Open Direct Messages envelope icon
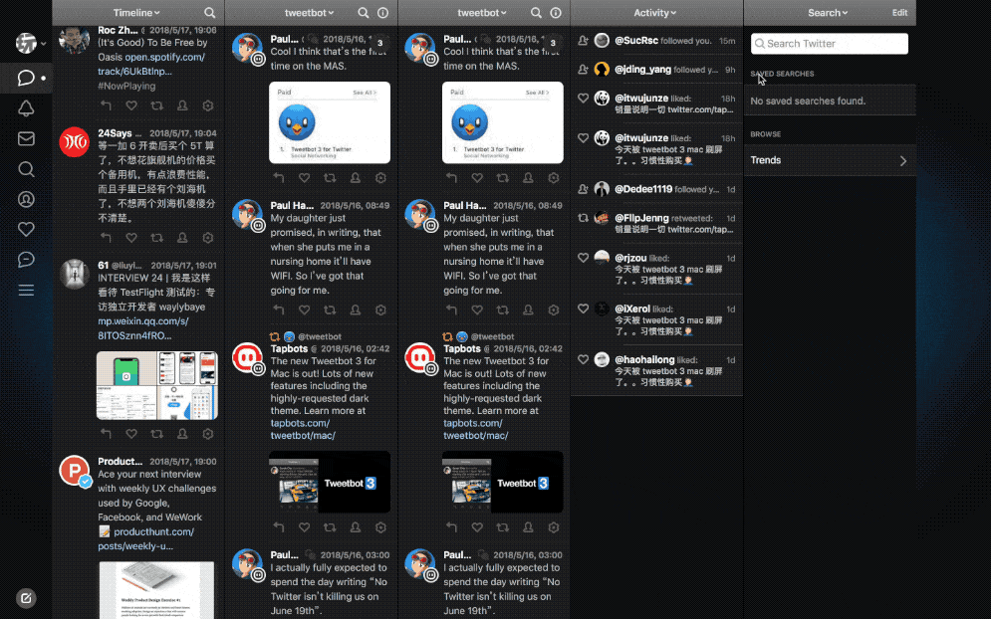Screen dimensions: 991x619 pyautogui.click(x=26, y=138)
